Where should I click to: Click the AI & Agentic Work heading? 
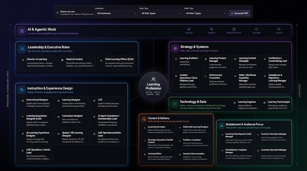pyautogui.click(x=42, y=29)
